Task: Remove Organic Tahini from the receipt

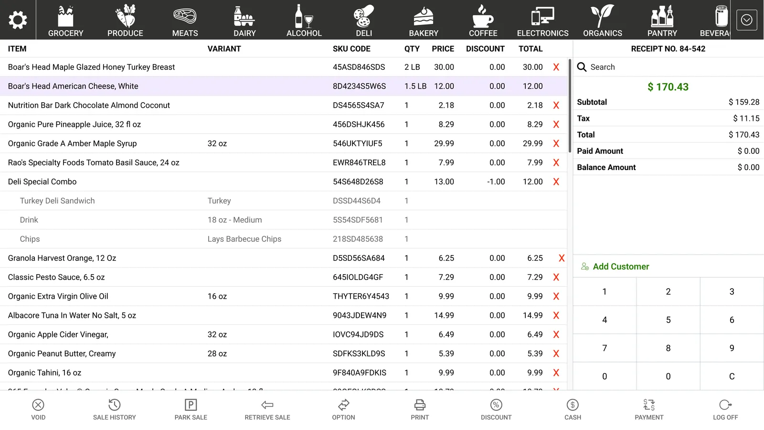Action: [x=556, y=373]
